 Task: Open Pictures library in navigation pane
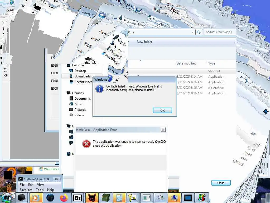[x=80, y=109]
